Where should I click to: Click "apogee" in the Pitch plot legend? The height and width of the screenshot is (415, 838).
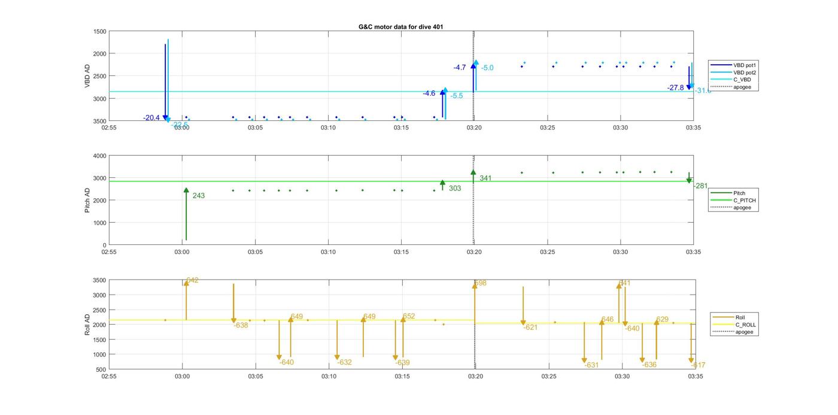pyautogui.click(x=730, y=208)
